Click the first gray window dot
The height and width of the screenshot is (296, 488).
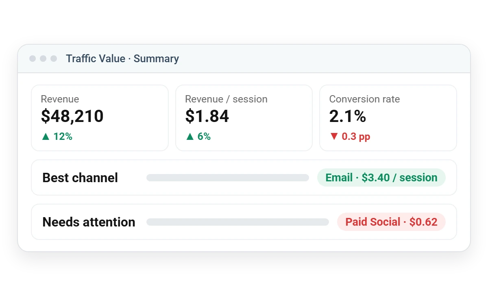coord(33,59)
